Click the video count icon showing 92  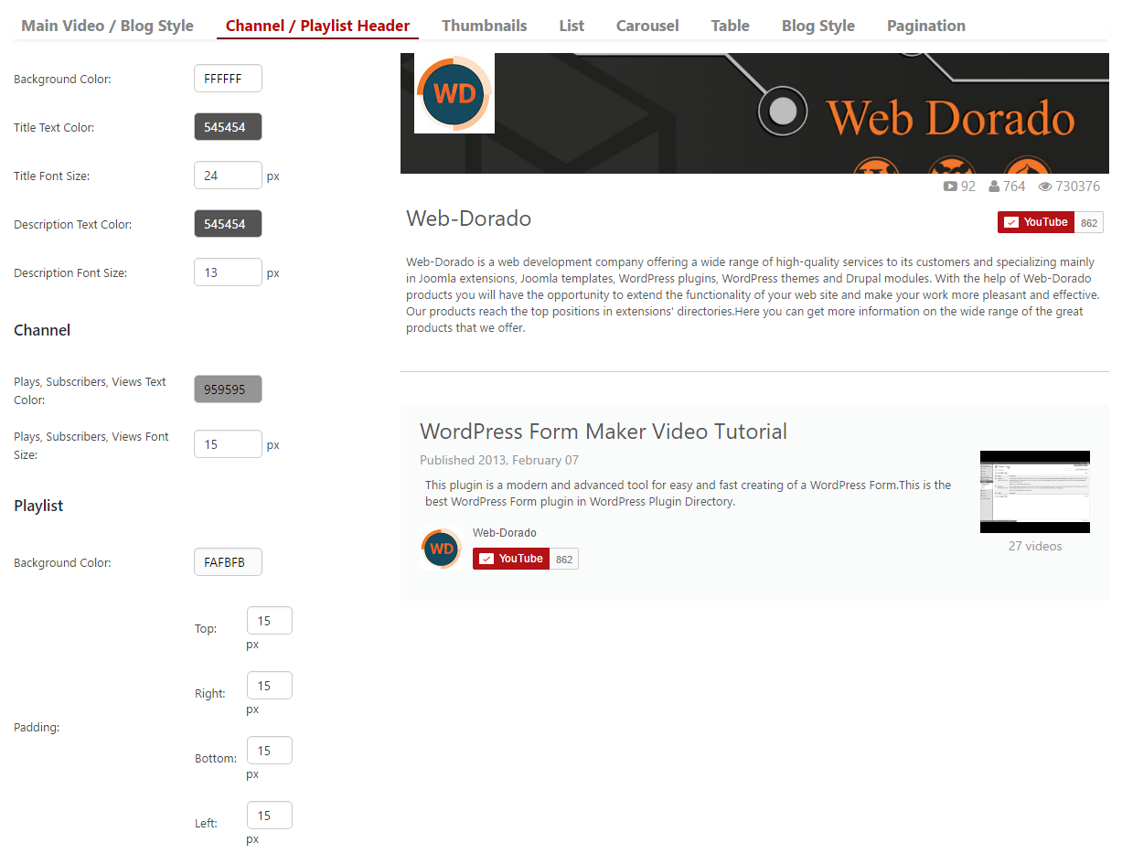[x=950, y=187]
